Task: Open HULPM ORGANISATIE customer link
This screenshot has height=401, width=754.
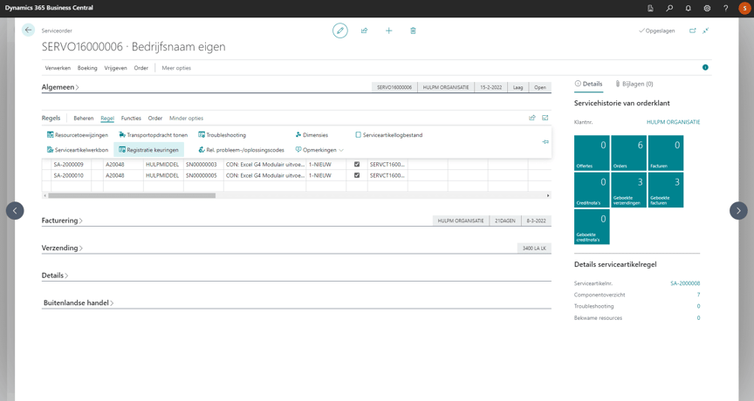Action: (x=673, y=122)
